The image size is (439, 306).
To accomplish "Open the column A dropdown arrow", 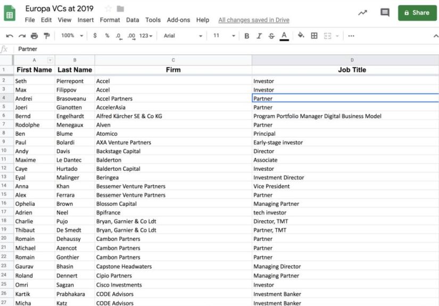I will click(x=50, y=60).
